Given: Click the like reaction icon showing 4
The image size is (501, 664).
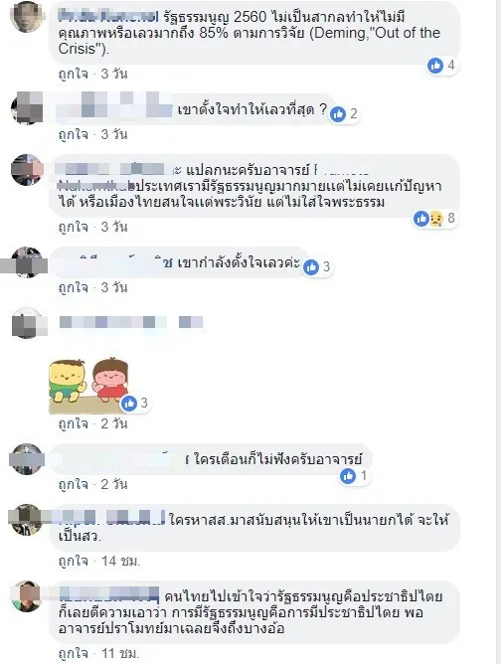Looking at the screenshot, I should pyautogui.click(x=435, y=66).
